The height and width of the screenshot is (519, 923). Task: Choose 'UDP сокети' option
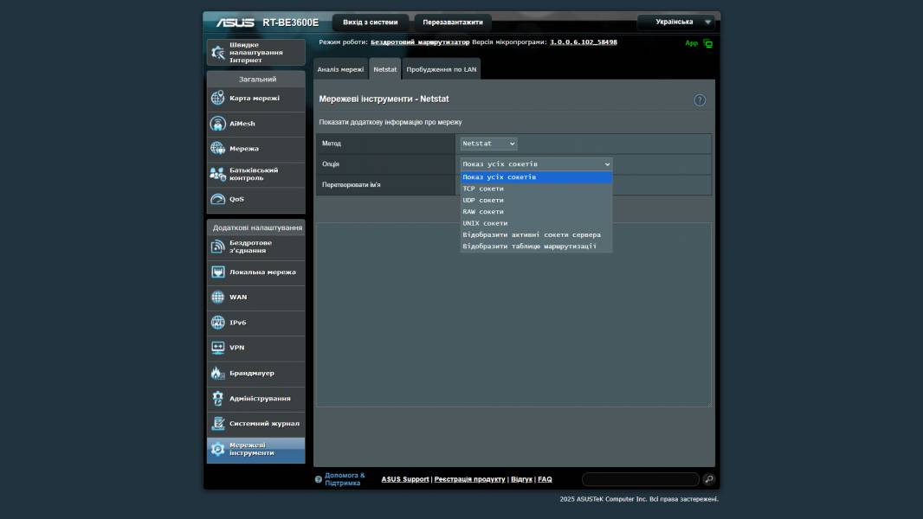pos(536,200)
